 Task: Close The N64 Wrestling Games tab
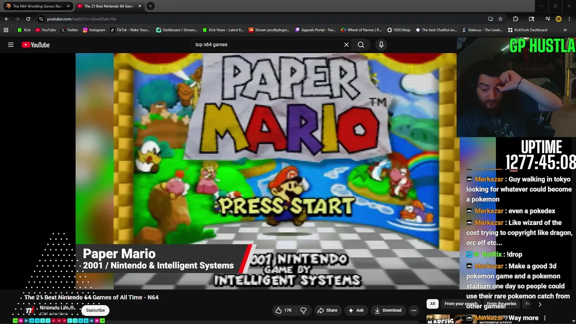[x=68, y=6]
